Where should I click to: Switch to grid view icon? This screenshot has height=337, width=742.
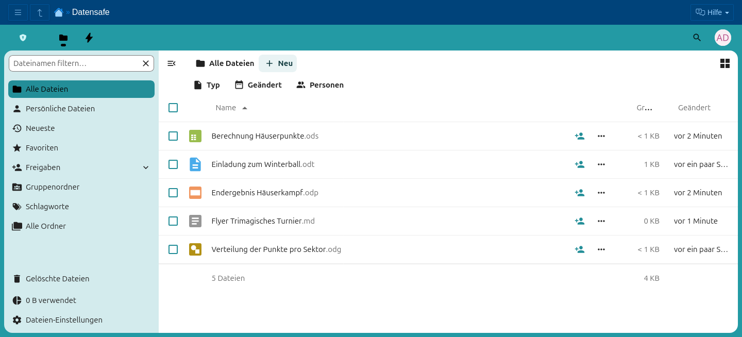[x=724, y=63]
